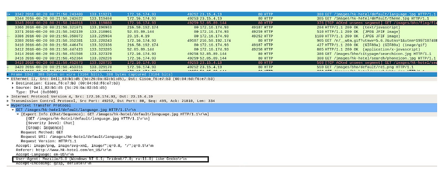This screenshot has width=446, height=185.
Task: Select packet 3346 TCP ACKed unseen segment row
Action: [x=222, y=23]
